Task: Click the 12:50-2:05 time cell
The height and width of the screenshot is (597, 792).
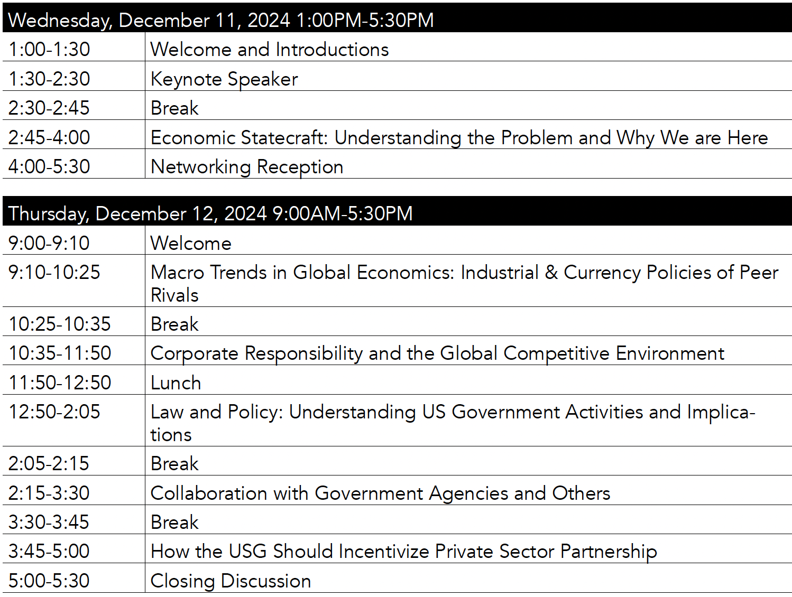Action: (x=54, y=412)
